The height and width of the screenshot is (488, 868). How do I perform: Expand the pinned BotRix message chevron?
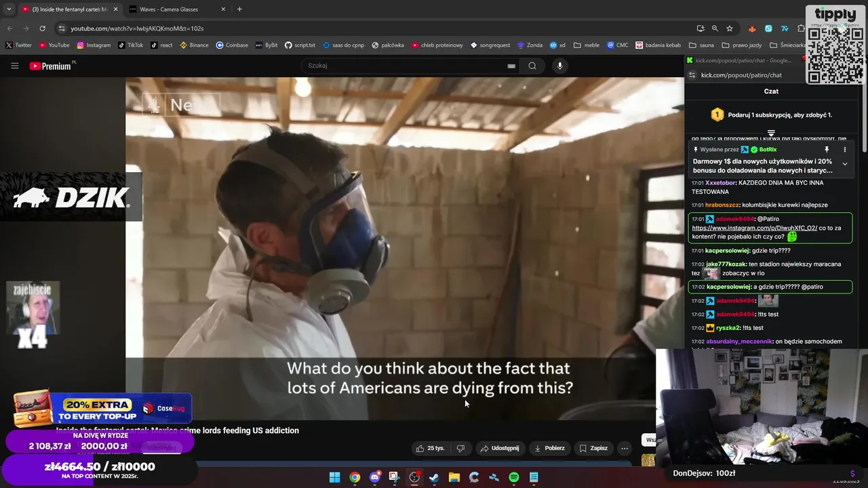(x=844, y=164)
